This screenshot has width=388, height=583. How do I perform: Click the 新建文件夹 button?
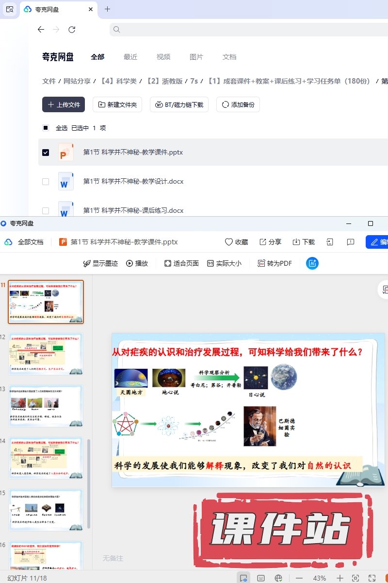(x=117, y=104)
